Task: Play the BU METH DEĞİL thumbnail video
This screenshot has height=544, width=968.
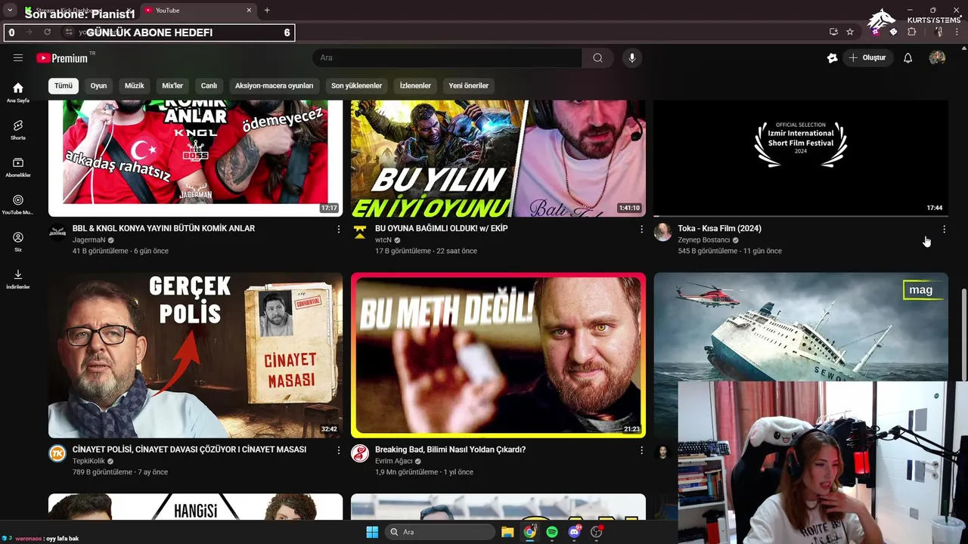Action: [x=498, y=355]
